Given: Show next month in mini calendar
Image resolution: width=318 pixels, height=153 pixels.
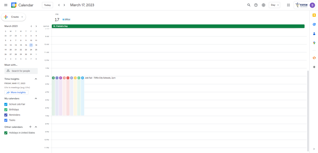Looking at the screenshot, I should 36,26.
